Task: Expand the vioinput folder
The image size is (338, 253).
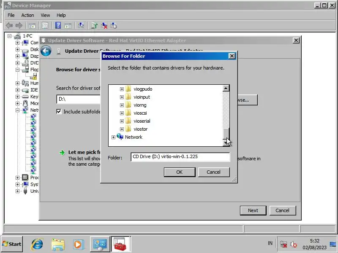Action: 122,97
